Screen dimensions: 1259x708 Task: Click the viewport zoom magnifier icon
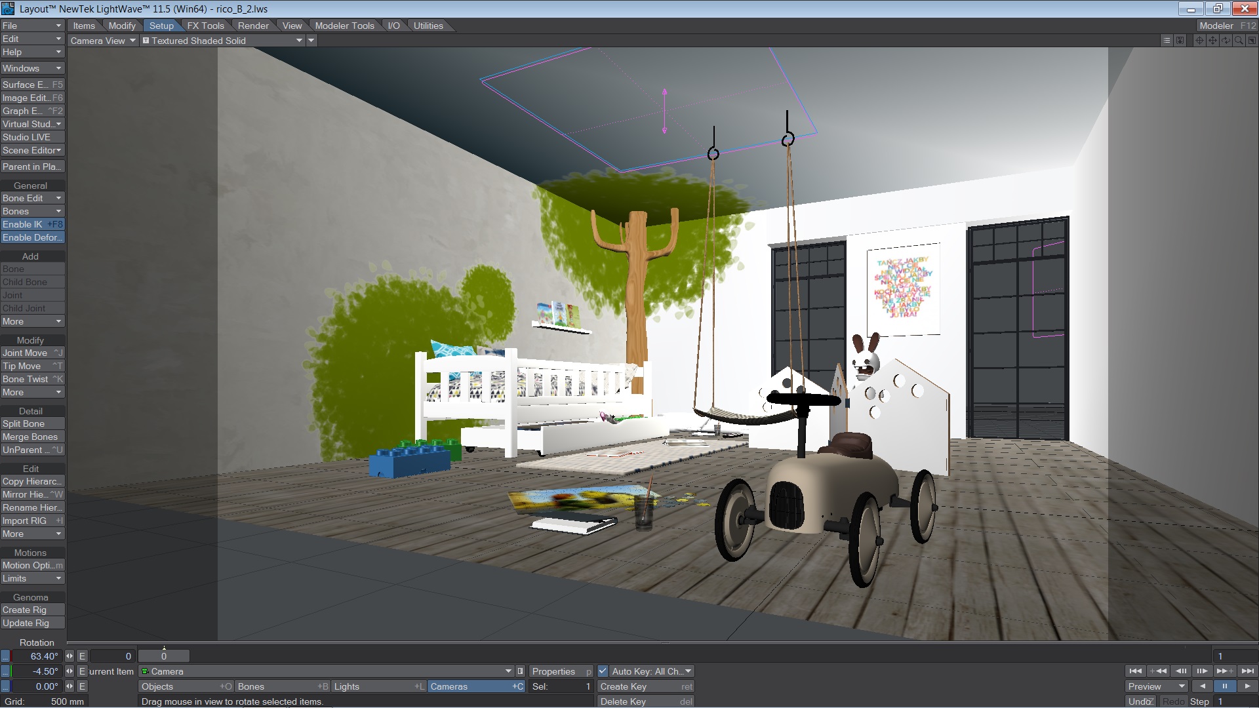(x=1239, y=41)
